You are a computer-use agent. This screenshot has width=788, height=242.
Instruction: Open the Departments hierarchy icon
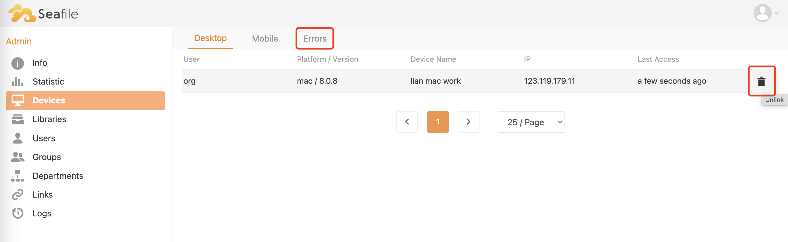point(17,176)
